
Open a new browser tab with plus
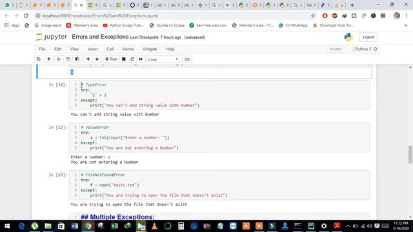click(352, 5)
